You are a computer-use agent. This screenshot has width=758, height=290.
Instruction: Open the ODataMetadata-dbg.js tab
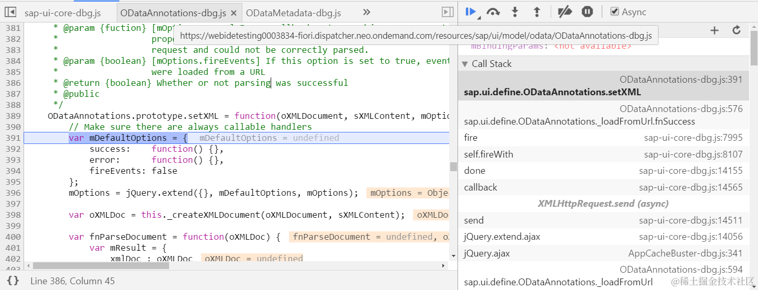tap(293, 13)
